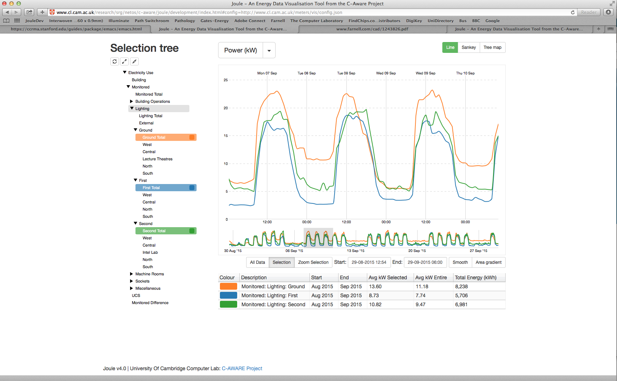Viewport: 617px width, 381px height.
Task: Click the Safari downloads icon
Action: point(608,12)
